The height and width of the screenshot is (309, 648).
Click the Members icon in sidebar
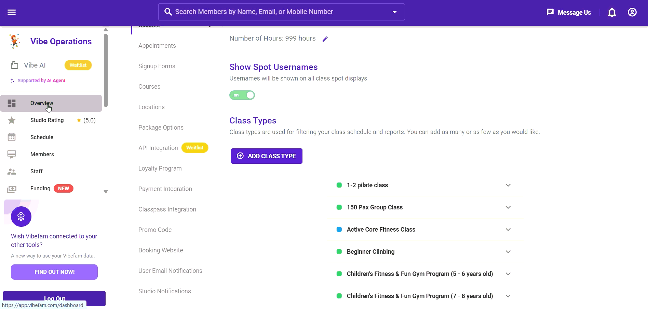coord(12,154)
